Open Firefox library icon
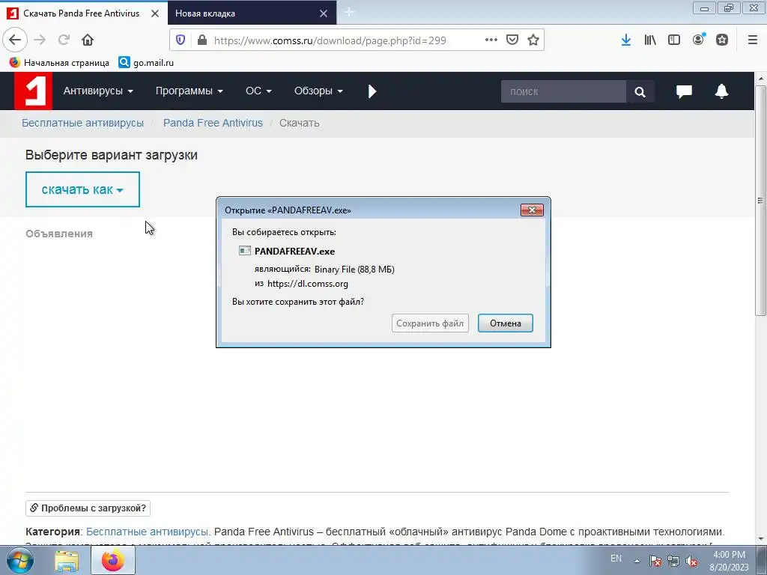This screenshot has height=575, width=767. point(650,40)
